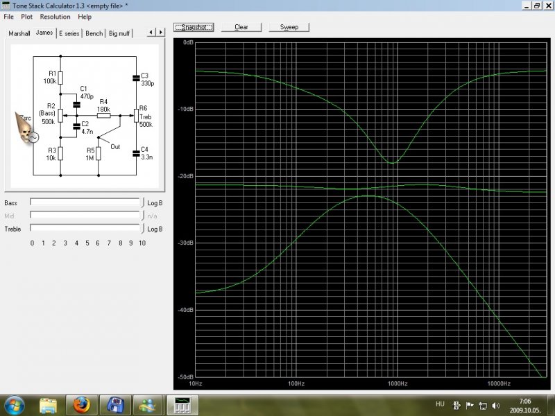Click the HU language indicator
This screenshot has height=416, width=555.
coord(440,404)
